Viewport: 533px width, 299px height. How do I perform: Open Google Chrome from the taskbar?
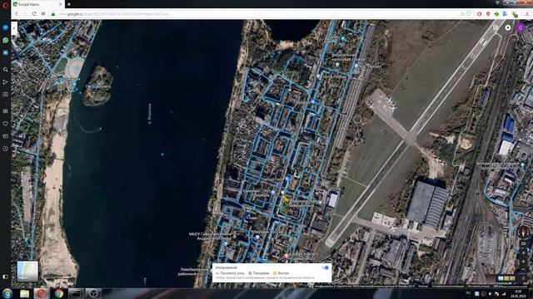[59, 293]
